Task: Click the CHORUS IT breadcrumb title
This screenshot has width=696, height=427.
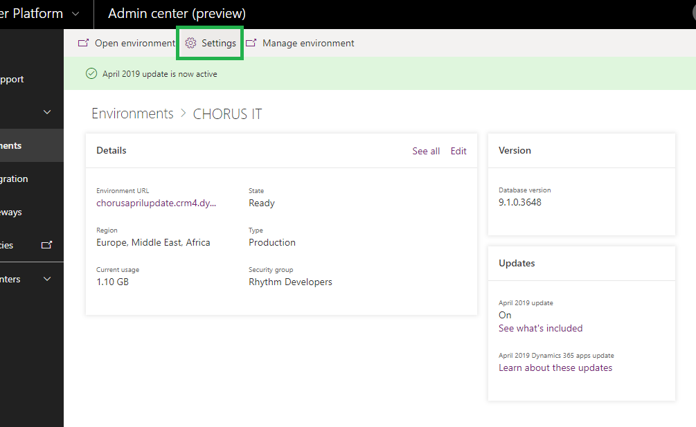Action: (227, 114)
